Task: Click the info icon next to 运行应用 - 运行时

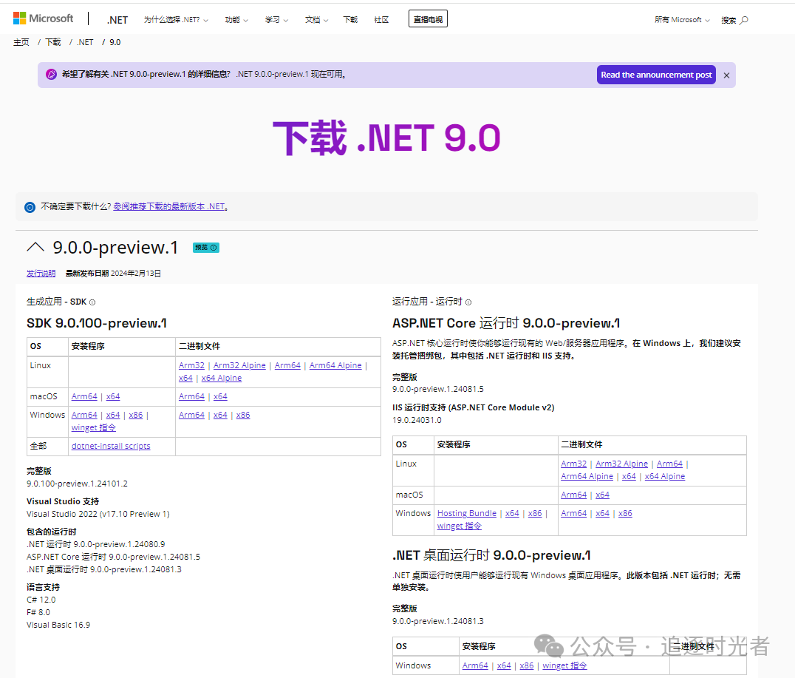Action: pyautogui.click(x=468, y=302)
